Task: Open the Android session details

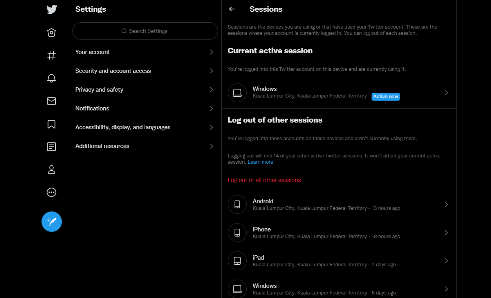Action: pos(339,204)
